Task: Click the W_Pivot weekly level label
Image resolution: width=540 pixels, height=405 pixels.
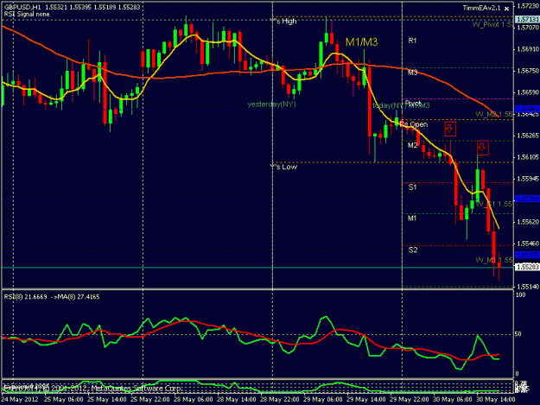Action: point(492,24)
